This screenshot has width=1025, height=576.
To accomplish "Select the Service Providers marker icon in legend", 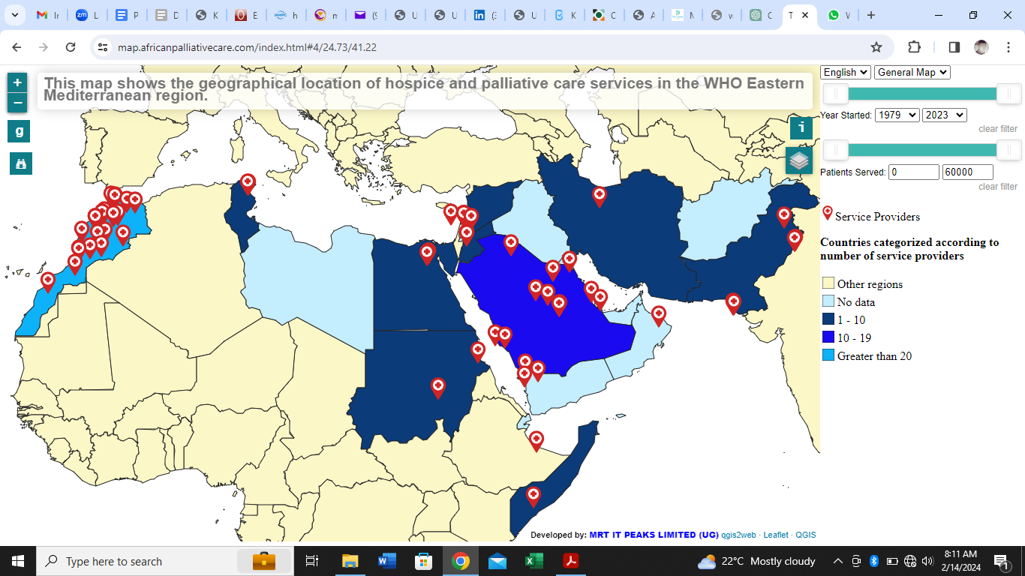I will tap(828, 212).
